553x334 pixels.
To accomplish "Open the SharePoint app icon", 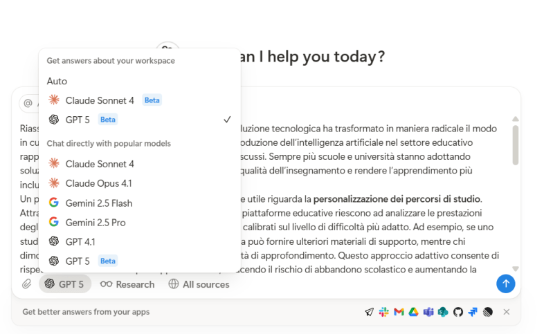I will coord(443,312).
